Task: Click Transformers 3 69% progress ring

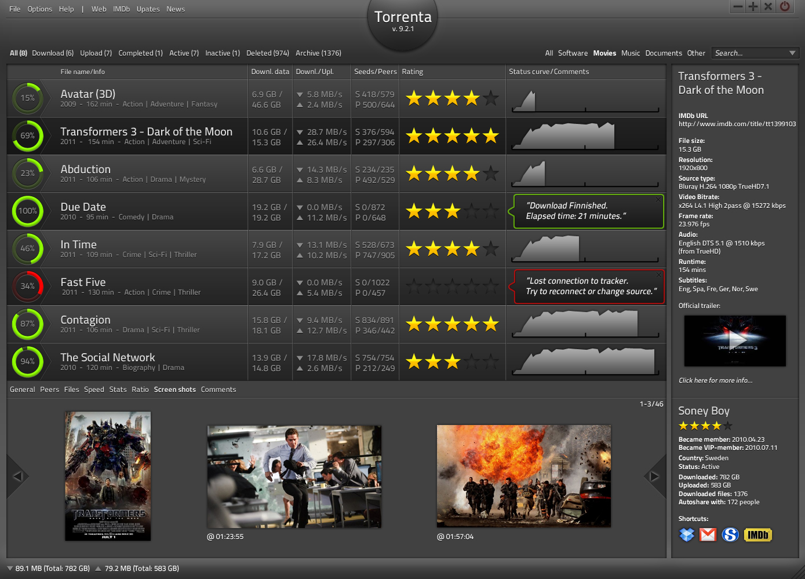Action: point(27,135)
